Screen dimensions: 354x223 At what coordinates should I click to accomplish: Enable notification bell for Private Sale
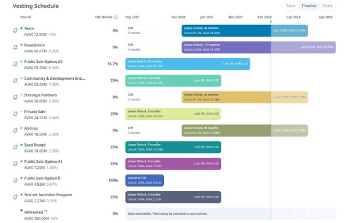pos(15,115)
